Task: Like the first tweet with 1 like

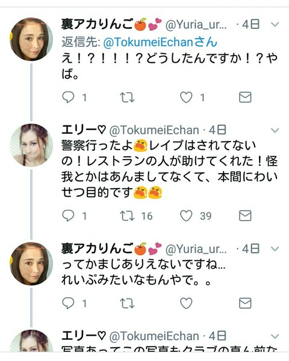Action: point(186,98)
